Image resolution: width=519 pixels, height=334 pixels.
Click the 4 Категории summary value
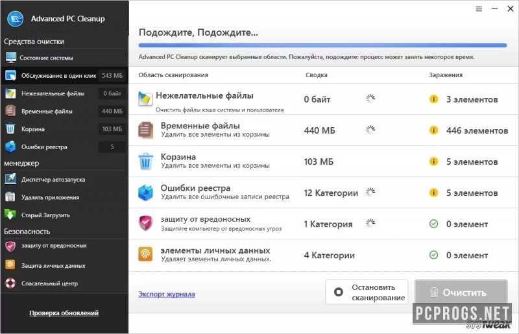329,256
